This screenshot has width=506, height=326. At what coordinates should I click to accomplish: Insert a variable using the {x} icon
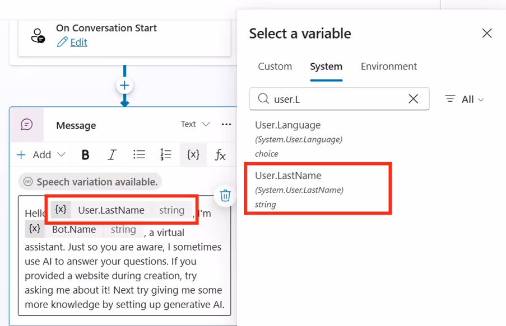tap(193, 154)
